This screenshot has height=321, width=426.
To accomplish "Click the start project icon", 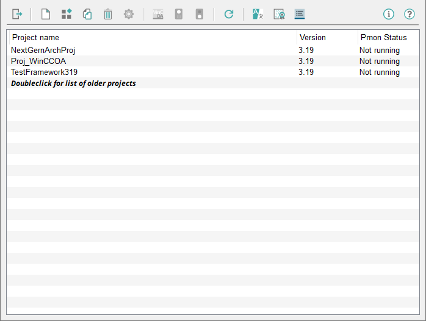I will pos(179,14).
